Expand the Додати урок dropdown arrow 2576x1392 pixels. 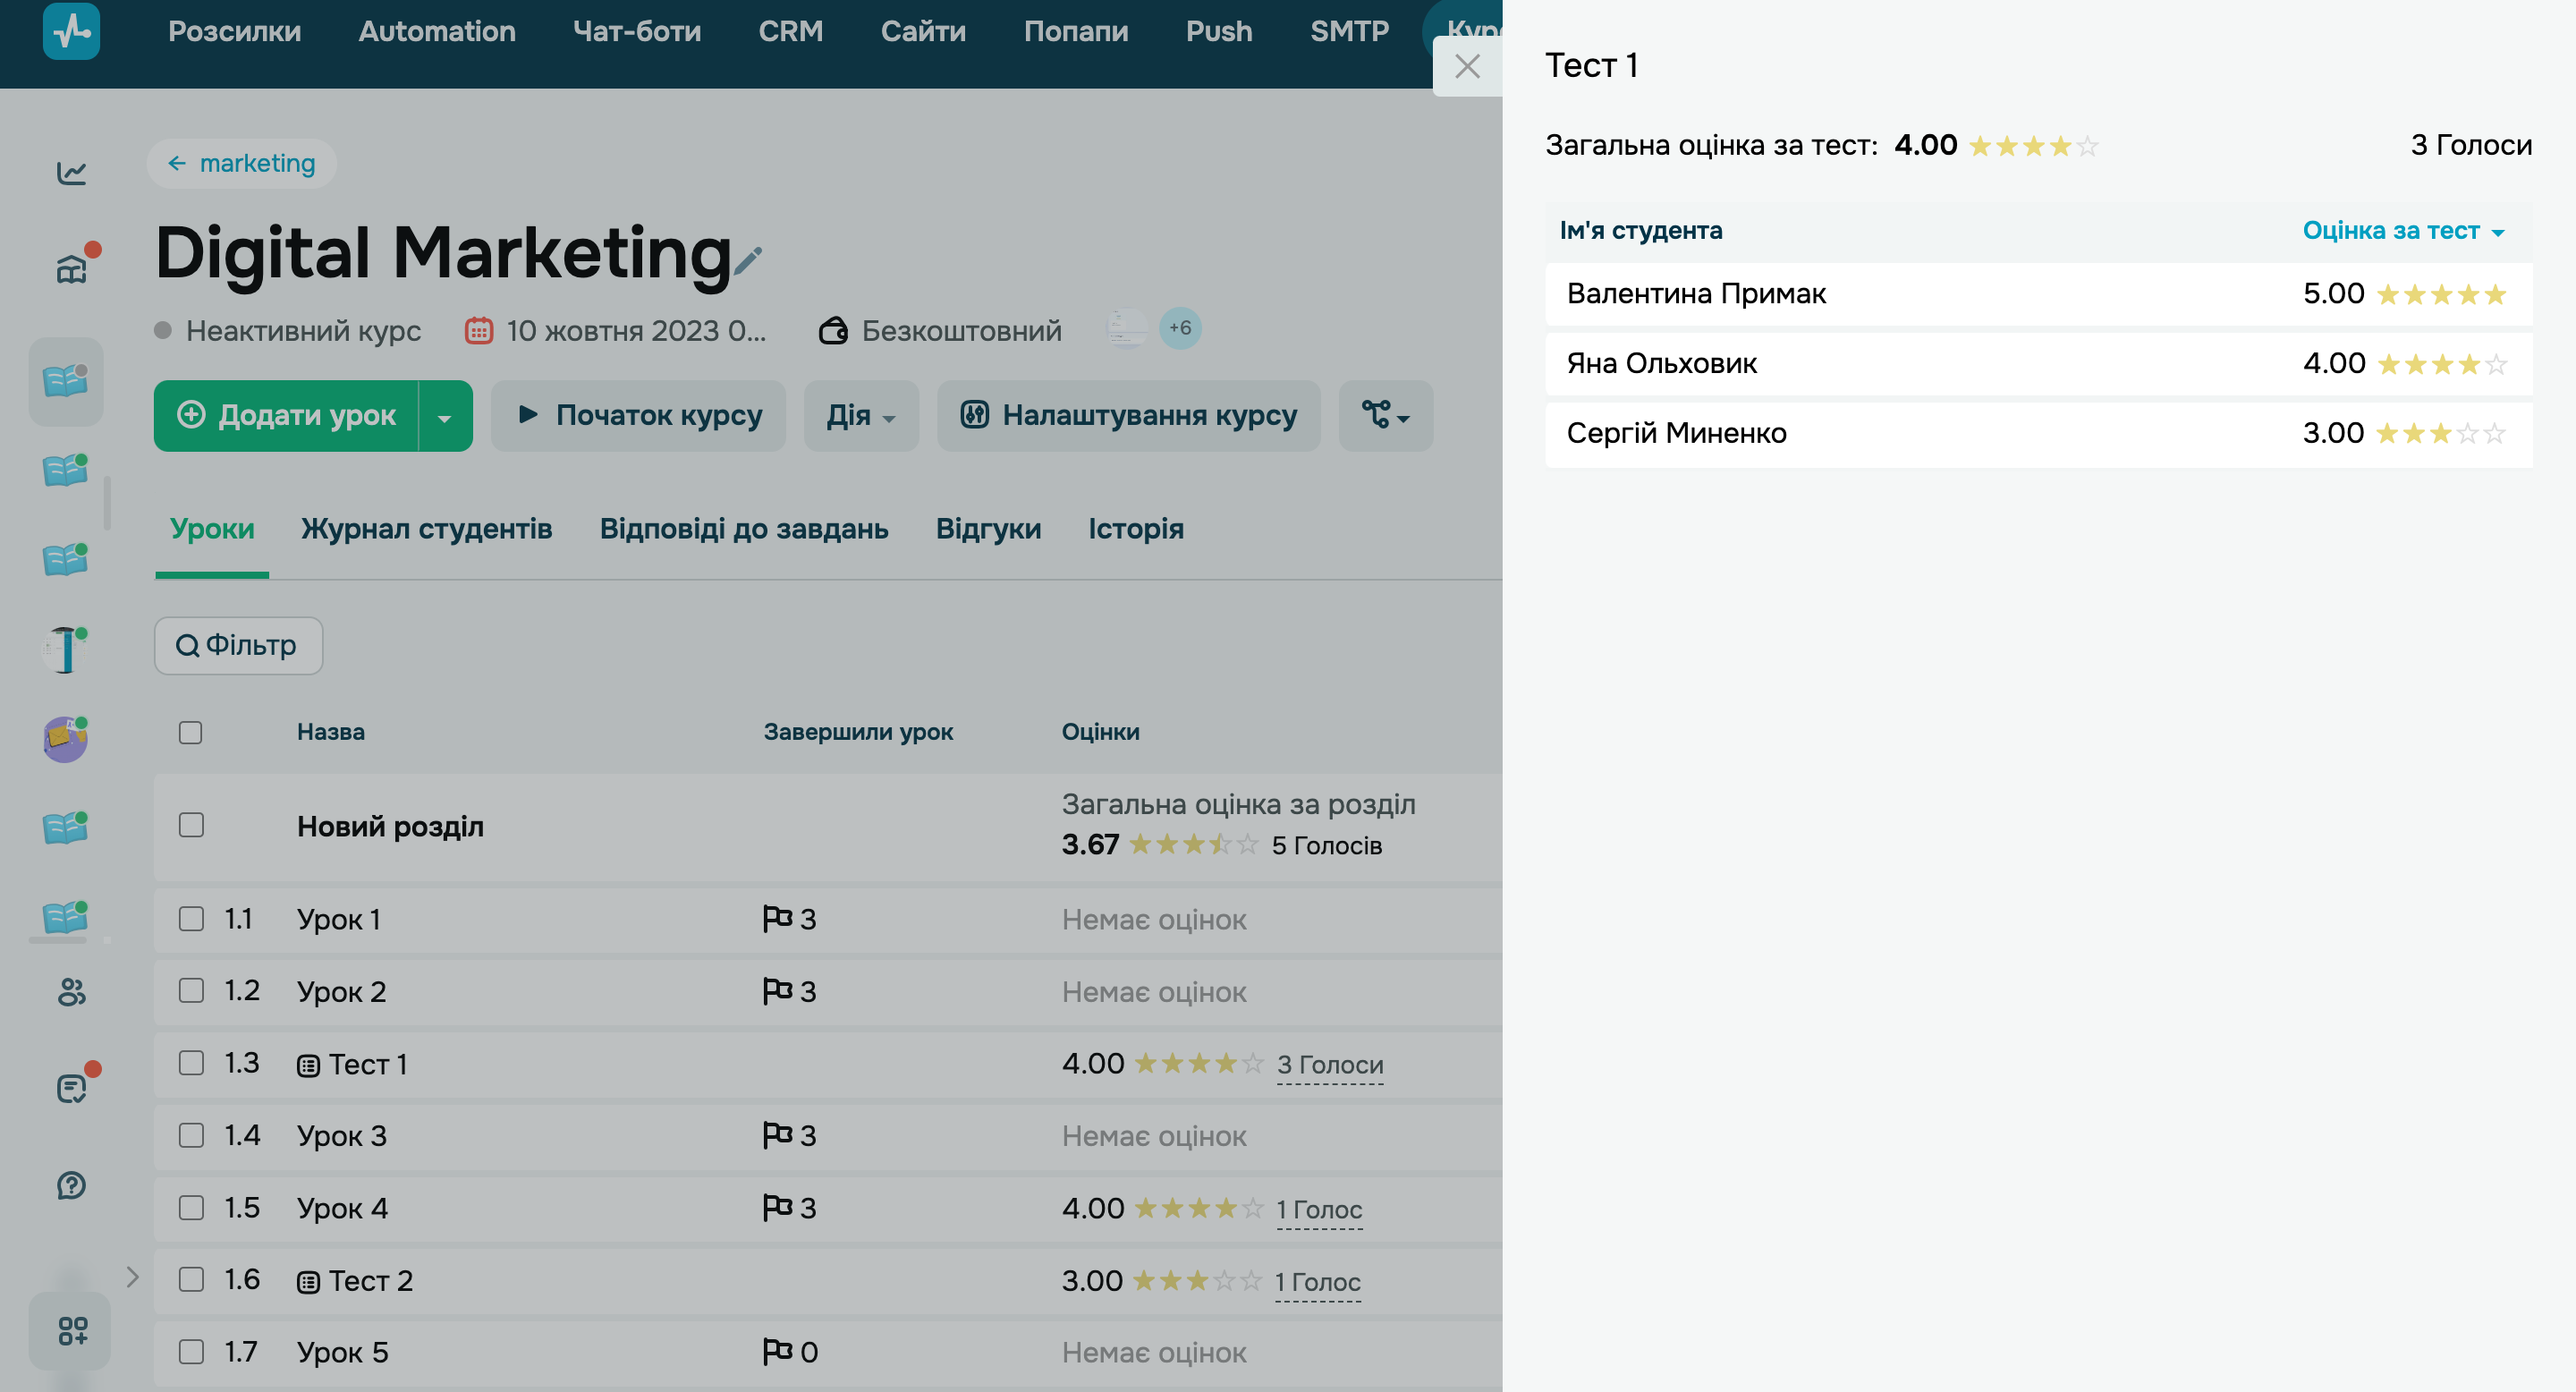[x=445, y=416]
